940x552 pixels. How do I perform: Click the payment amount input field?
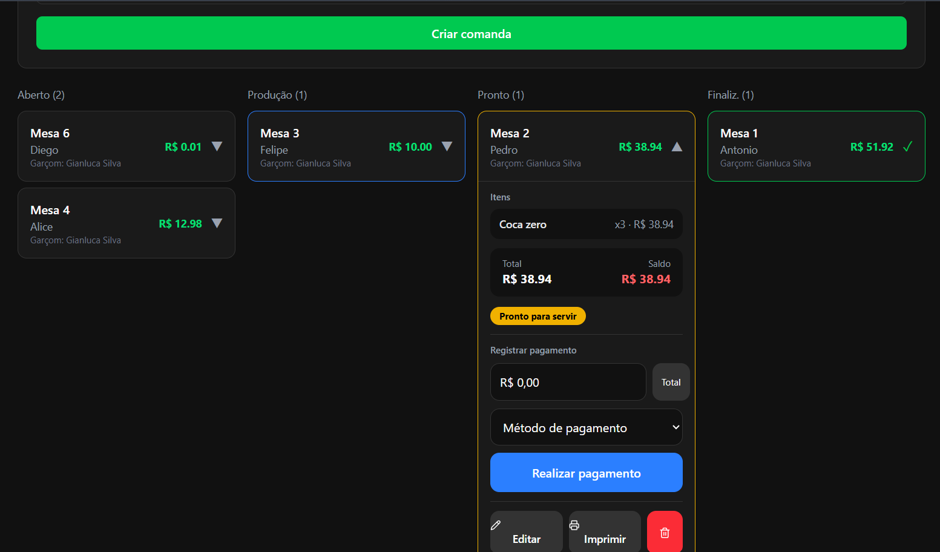(x=568, y=382)
